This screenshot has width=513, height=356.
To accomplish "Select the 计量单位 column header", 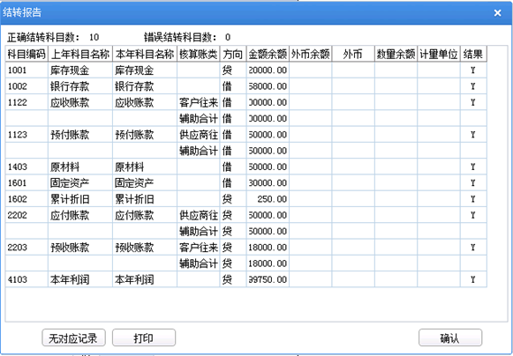I will tap(439, 54).
